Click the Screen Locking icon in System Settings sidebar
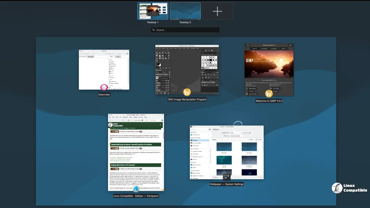 (x=191, y=173)
